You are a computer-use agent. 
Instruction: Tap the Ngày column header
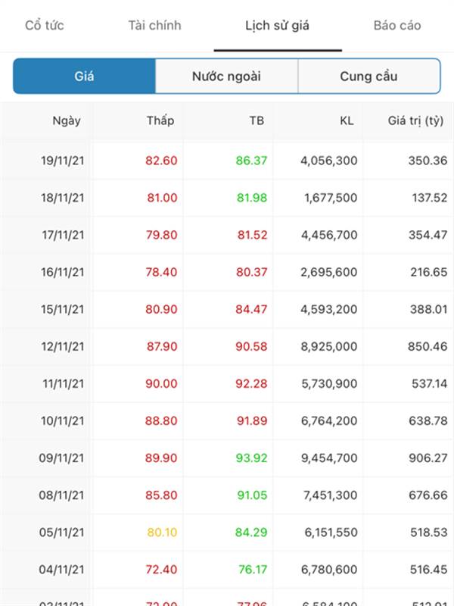click(67, 120)
